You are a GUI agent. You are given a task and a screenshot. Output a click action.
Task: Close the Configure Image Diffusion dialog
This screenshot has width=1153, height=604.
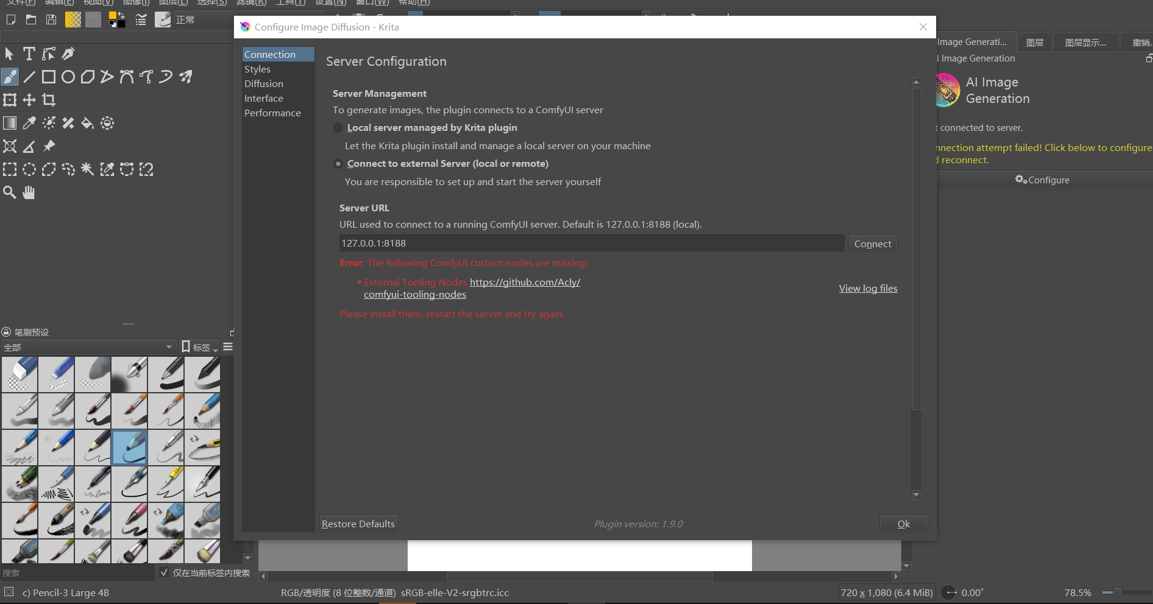click(x=923, y=27)
